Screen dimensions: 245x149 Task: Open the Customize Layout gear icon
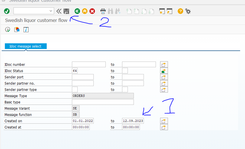pos(188,11)
